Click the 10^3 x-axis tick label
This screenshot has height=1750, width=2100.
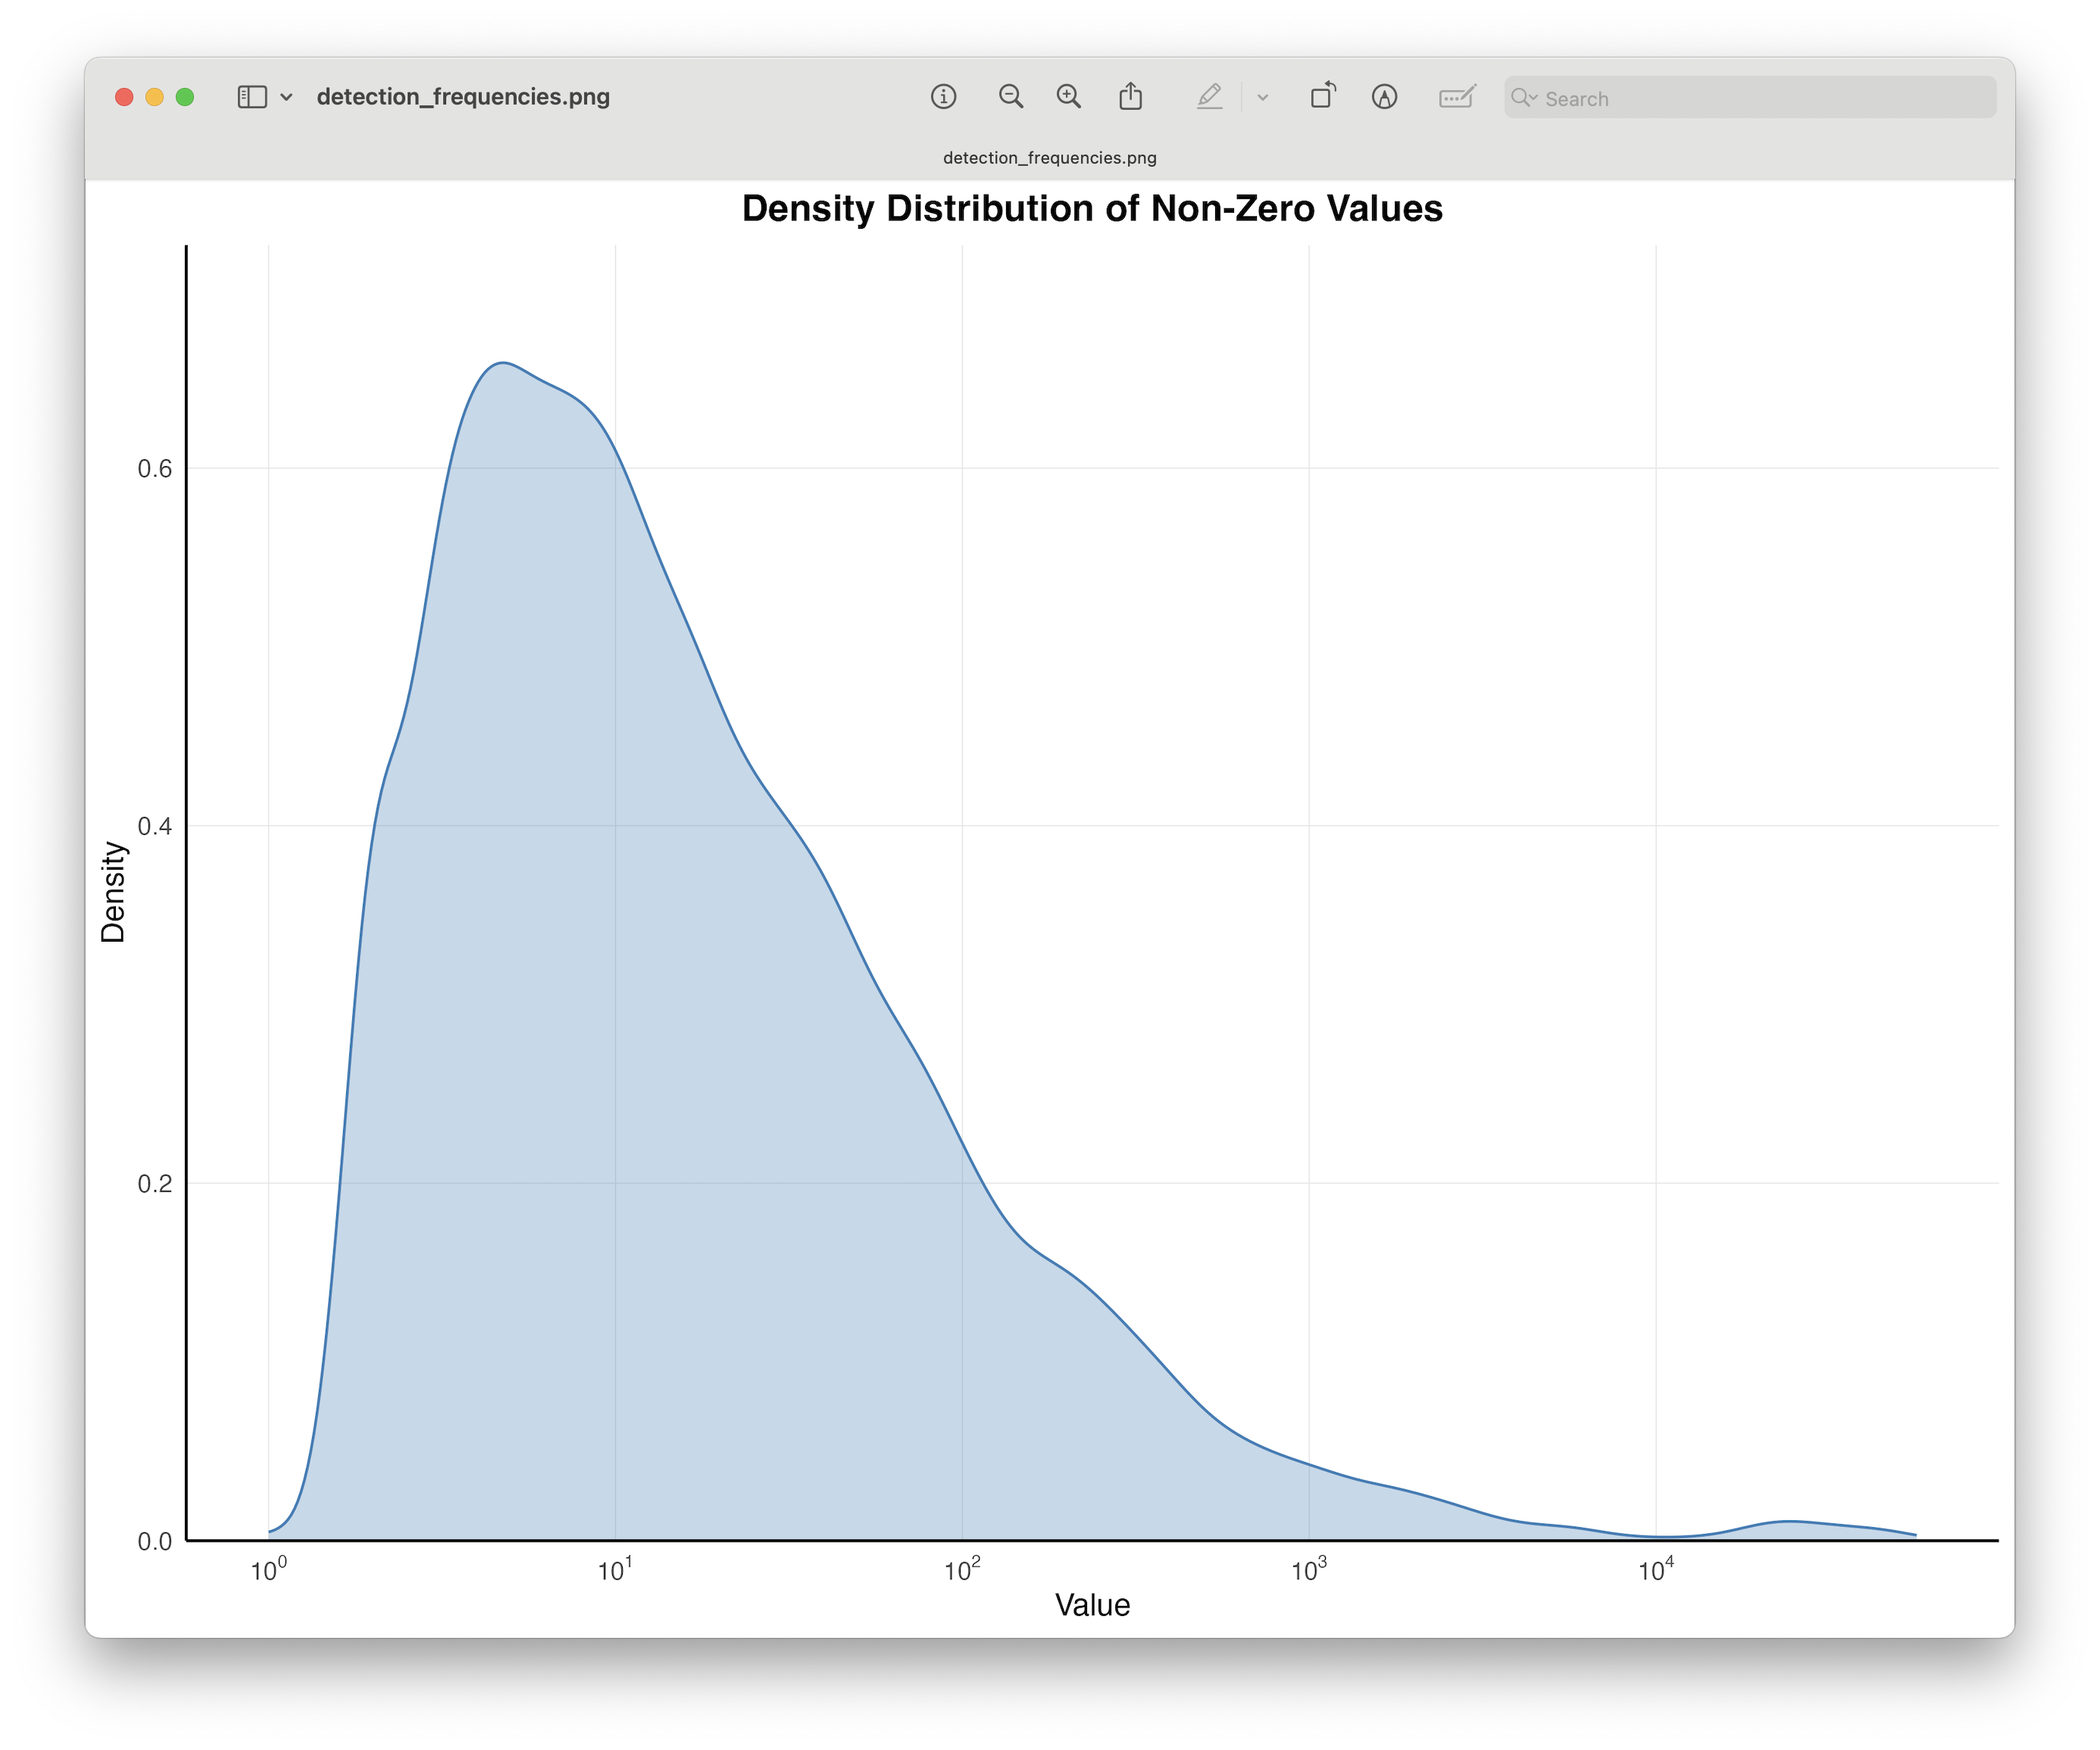[1309, 1570]
